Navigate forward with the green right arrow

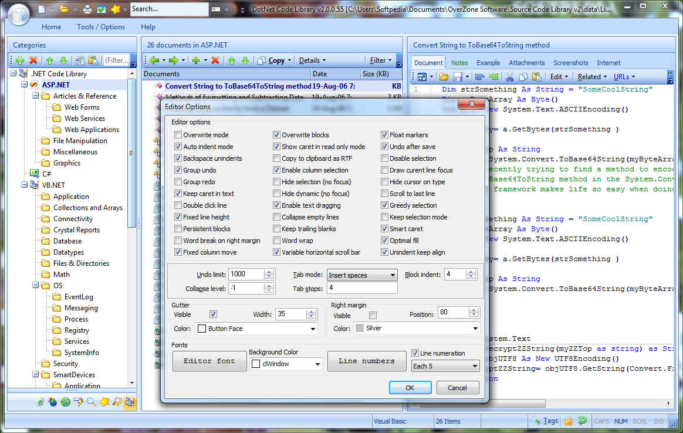173,60
